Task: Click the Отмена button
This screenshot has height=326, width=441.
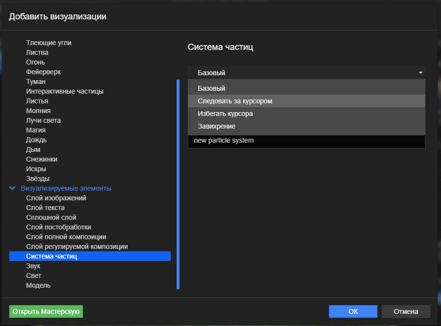Action: (x=406, y=311)
